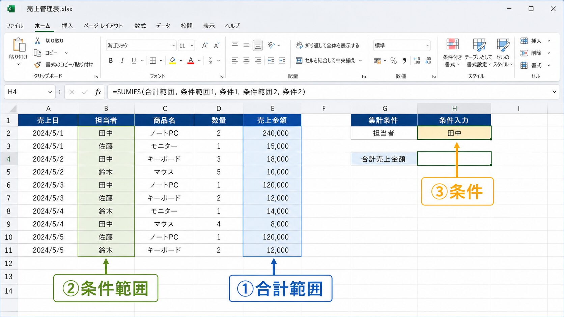Apply comma style number format
Viewport: 564px width, 317px height.
click(404, 61)
